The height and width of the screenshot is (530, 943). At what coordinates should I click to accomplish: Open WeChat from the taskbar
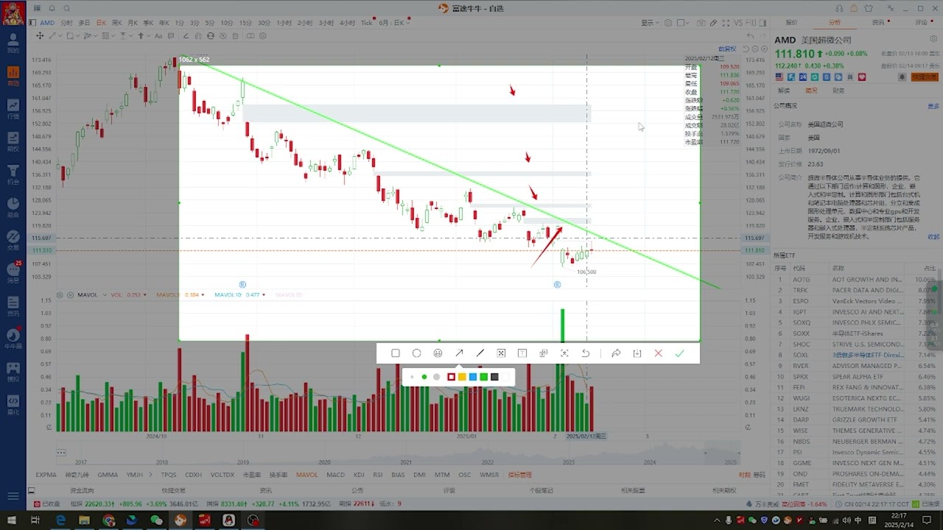click(156, 520)
